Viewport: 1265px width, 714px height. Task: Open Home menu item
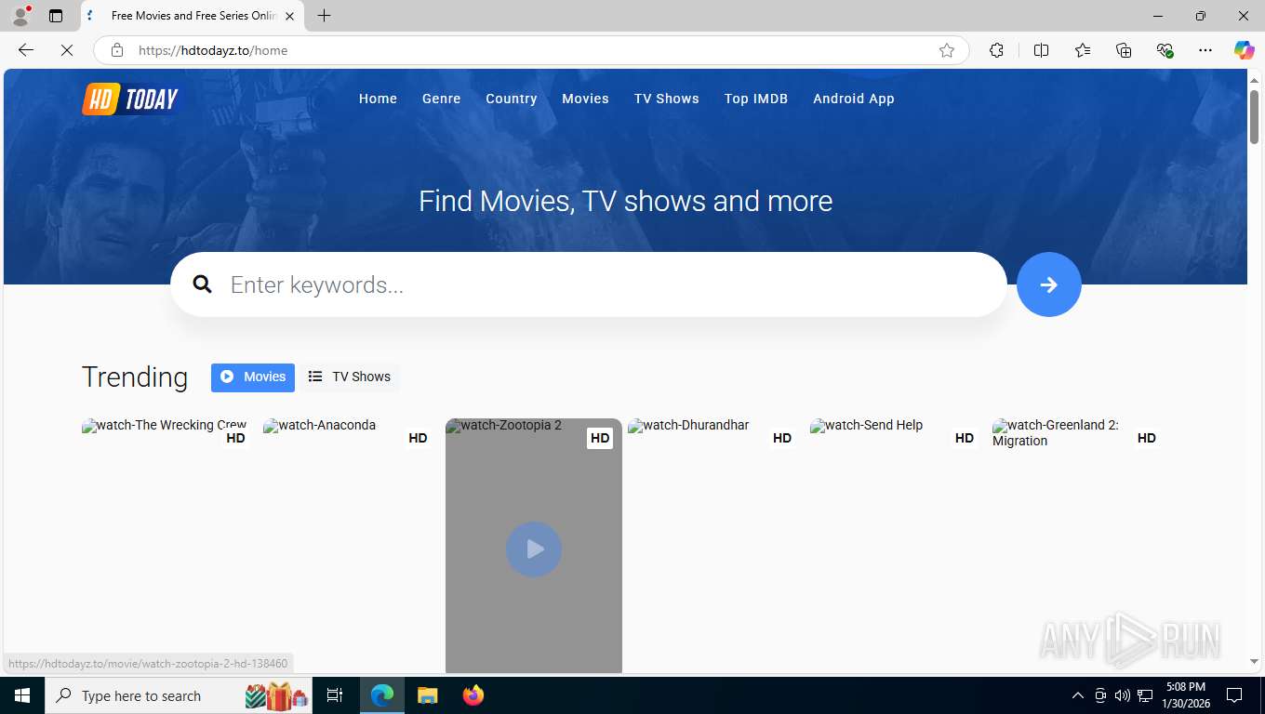(378, 99)
